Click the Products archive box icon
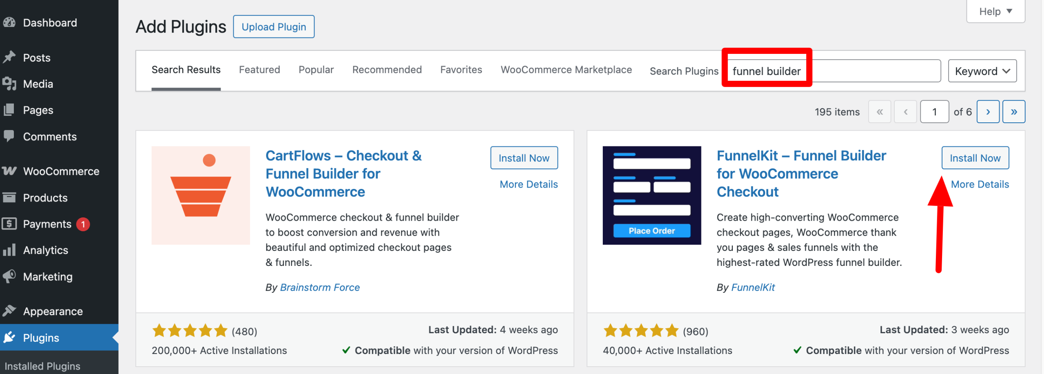This screenshot has width=1044, height=374. [x=9, y=197]
